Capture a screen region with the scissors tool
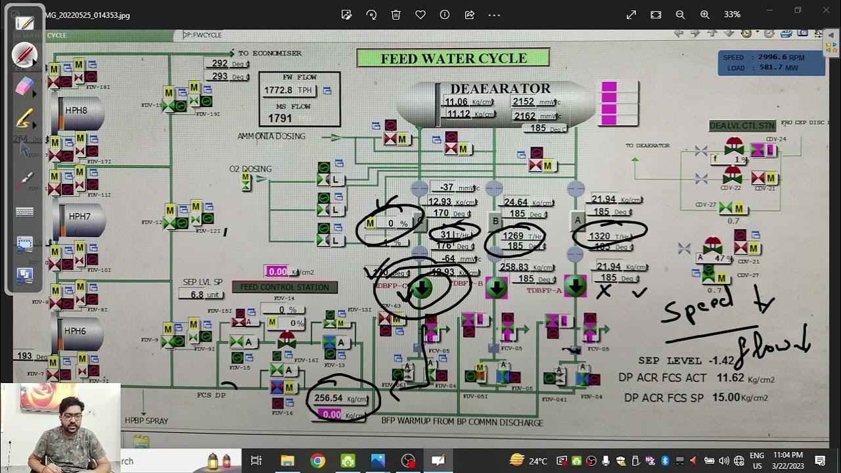This screenshot has width=841, height=473. [x=24, y=244]
